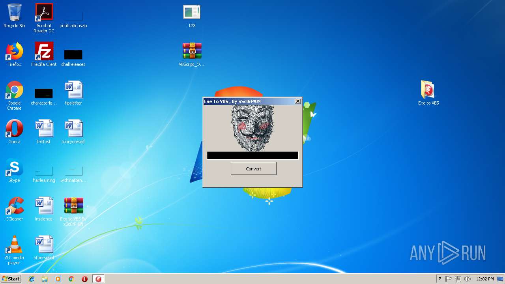The width and height of the screenshot is (505, 284).
Task: Open the VBScript_O... WinRAR archive
Action: point(192,54)
